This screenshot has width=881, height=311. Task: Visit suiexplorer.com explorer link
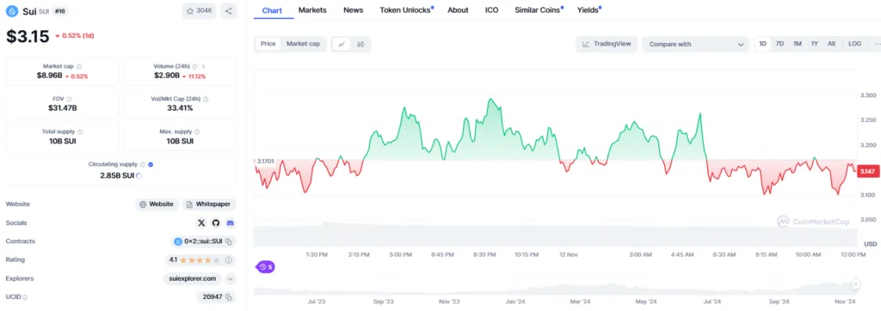tap(192, 278)
